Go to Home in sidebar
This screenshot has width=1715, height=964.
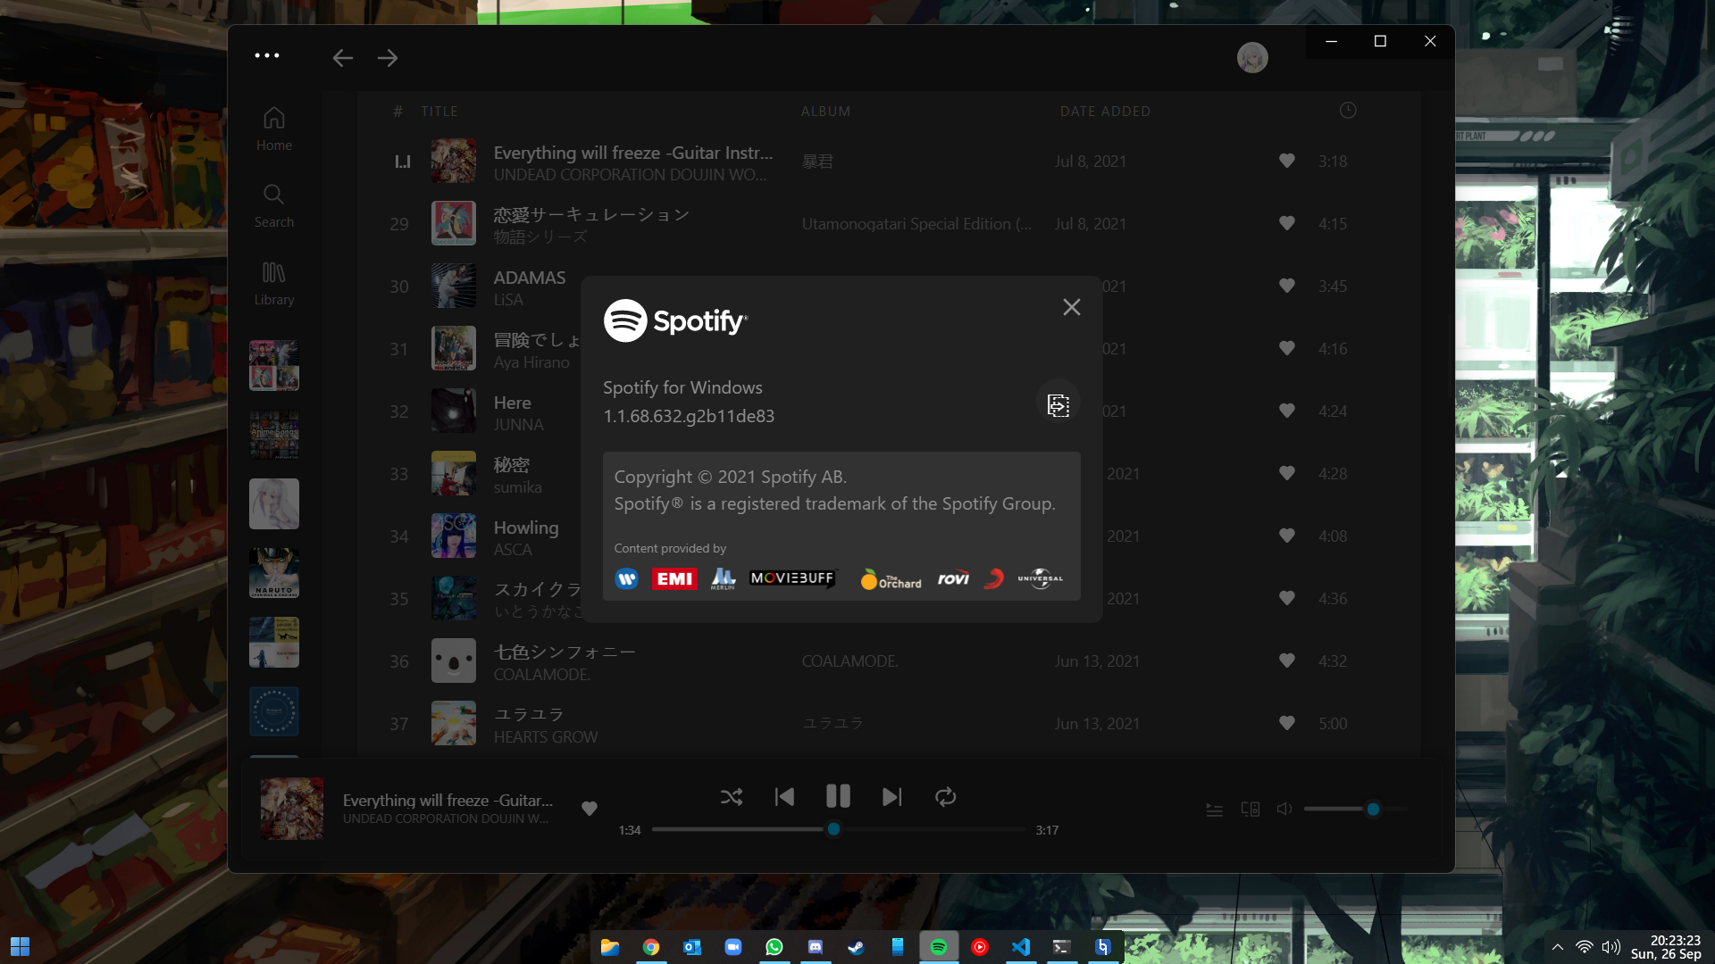tap(273, 129)
